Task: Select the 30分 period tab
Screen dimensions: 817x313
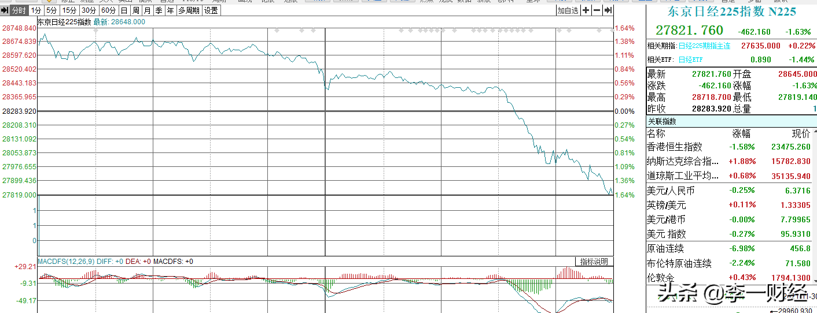Action: (89, 10)
